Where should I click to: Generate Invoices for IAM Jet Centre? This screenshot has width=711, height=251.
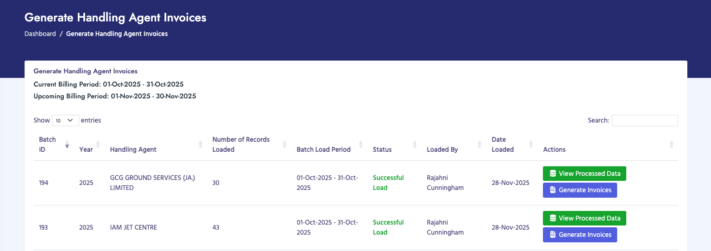click(580, 235)
